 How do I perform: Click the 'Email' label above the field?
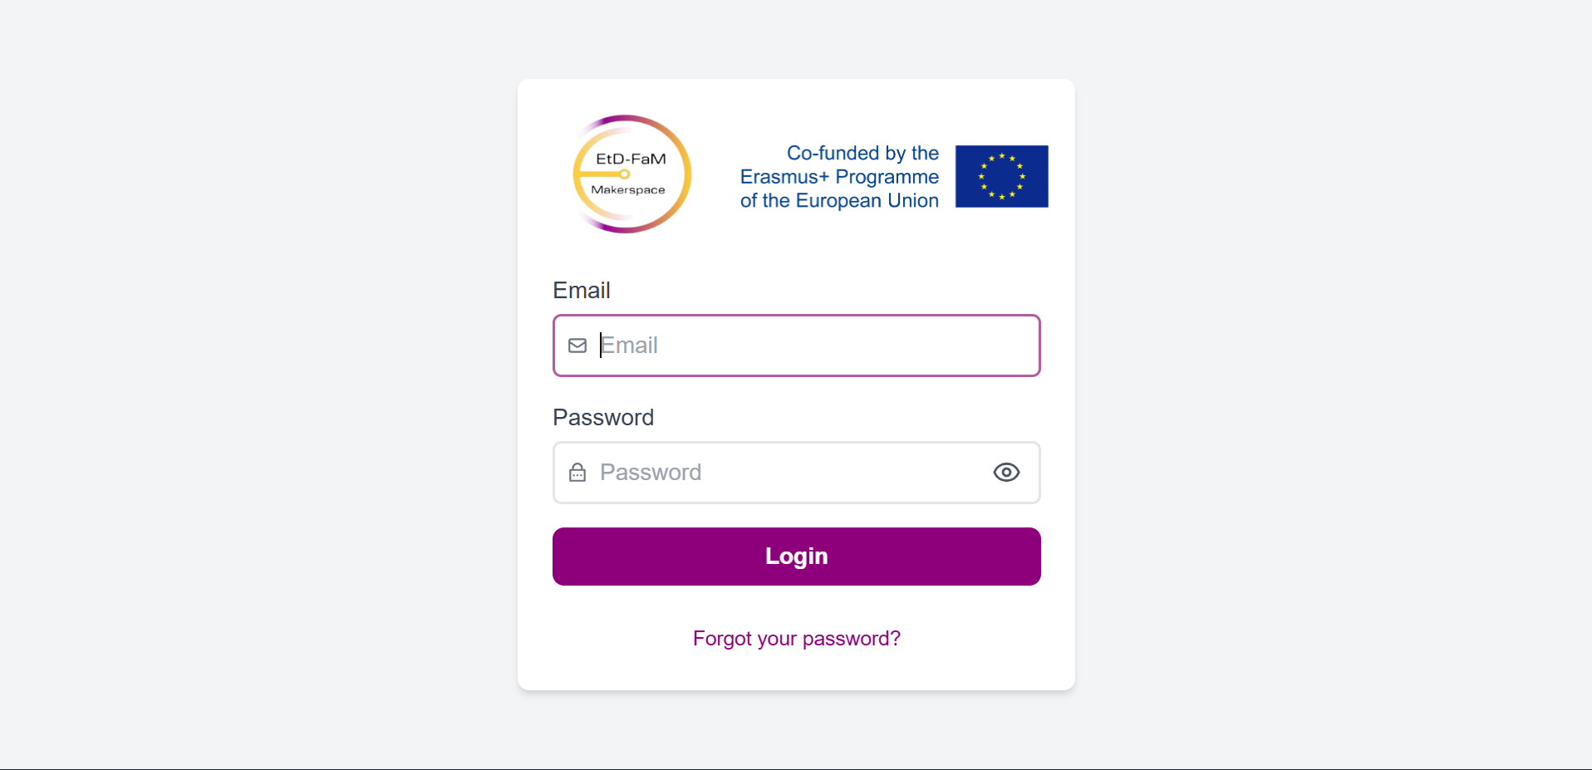[x=581, y=290]
